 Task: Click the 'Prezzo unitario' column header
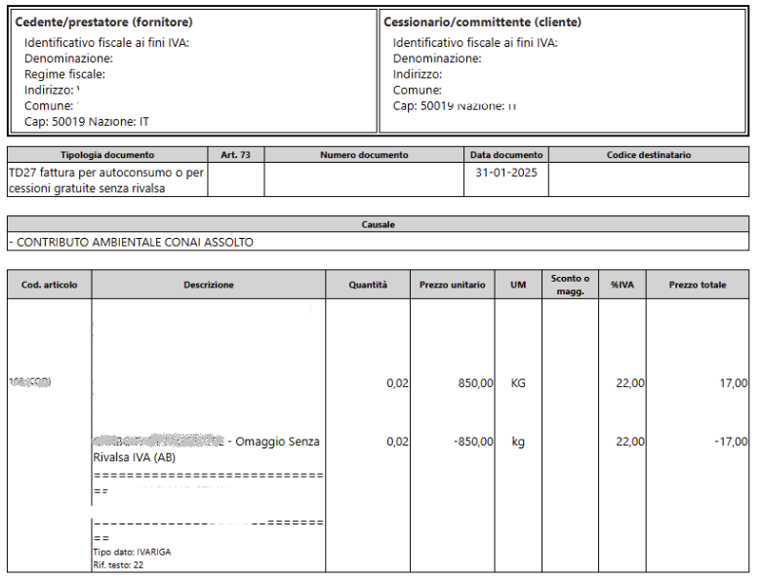453,285
